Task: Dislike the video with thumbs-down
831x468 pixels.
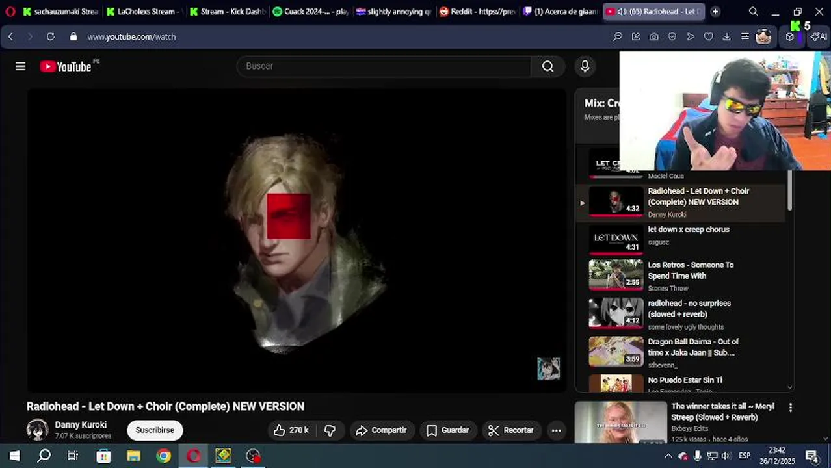Action: point(330,430)
